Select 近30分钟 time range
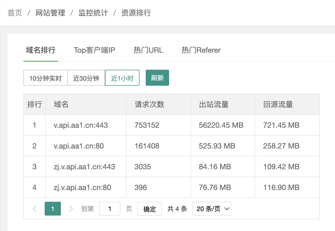This screenshot has width=335, height=231. (x=86, y=78)
